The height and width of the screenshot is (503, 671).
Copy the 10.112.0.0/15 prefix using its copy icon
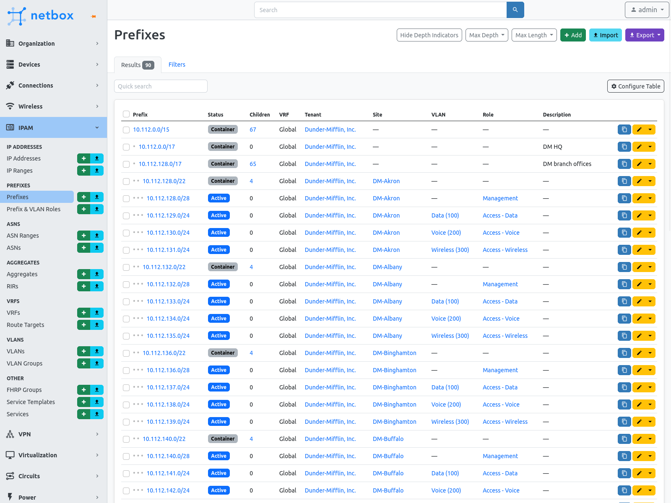(624, 130)
